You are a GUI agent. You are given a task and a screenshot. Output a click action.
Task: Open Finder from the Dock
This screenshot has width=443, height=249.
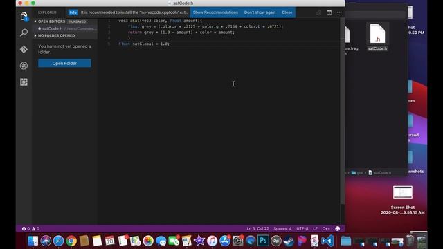[33, 241]
